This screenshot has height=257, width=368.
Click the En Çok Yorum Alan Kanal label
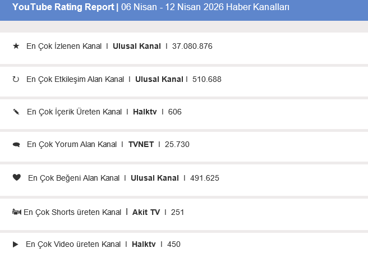72,144
